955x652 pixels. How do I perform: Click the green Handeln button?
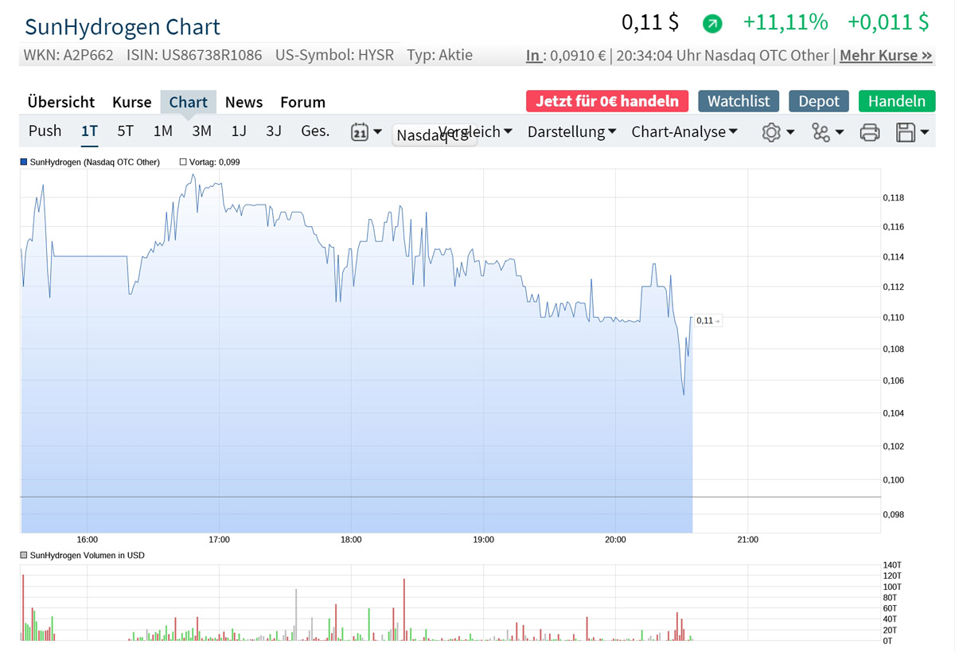(x=897, y=101)
